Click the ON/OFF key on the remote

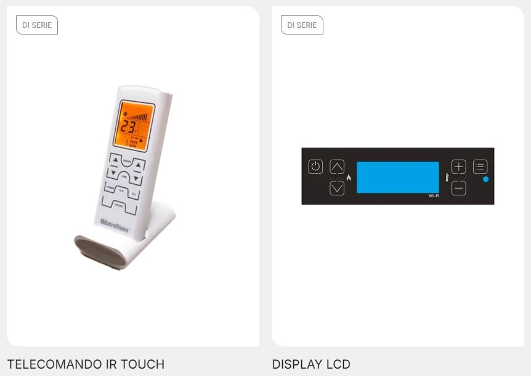pyautogui.click(x=126, y=161)
